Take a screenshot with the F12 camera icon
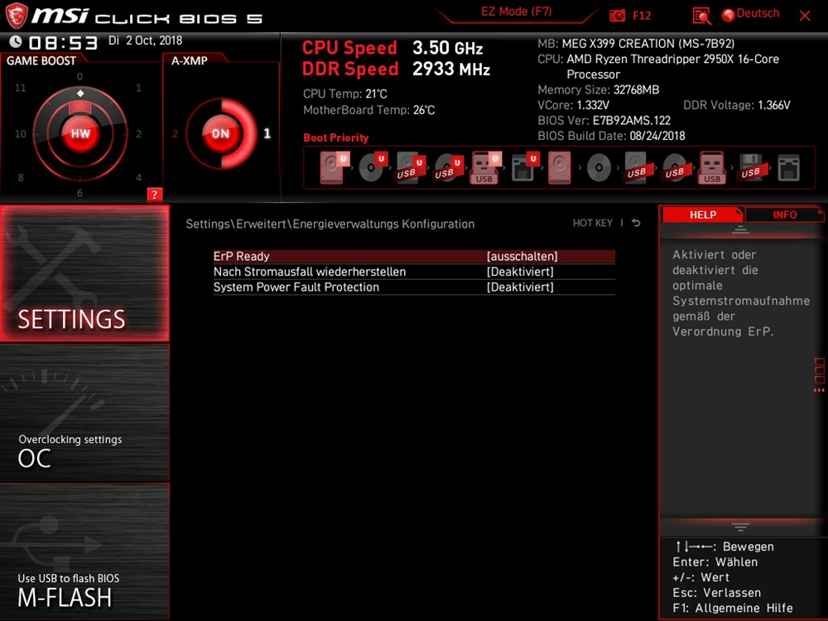 (x=617, y=15)
